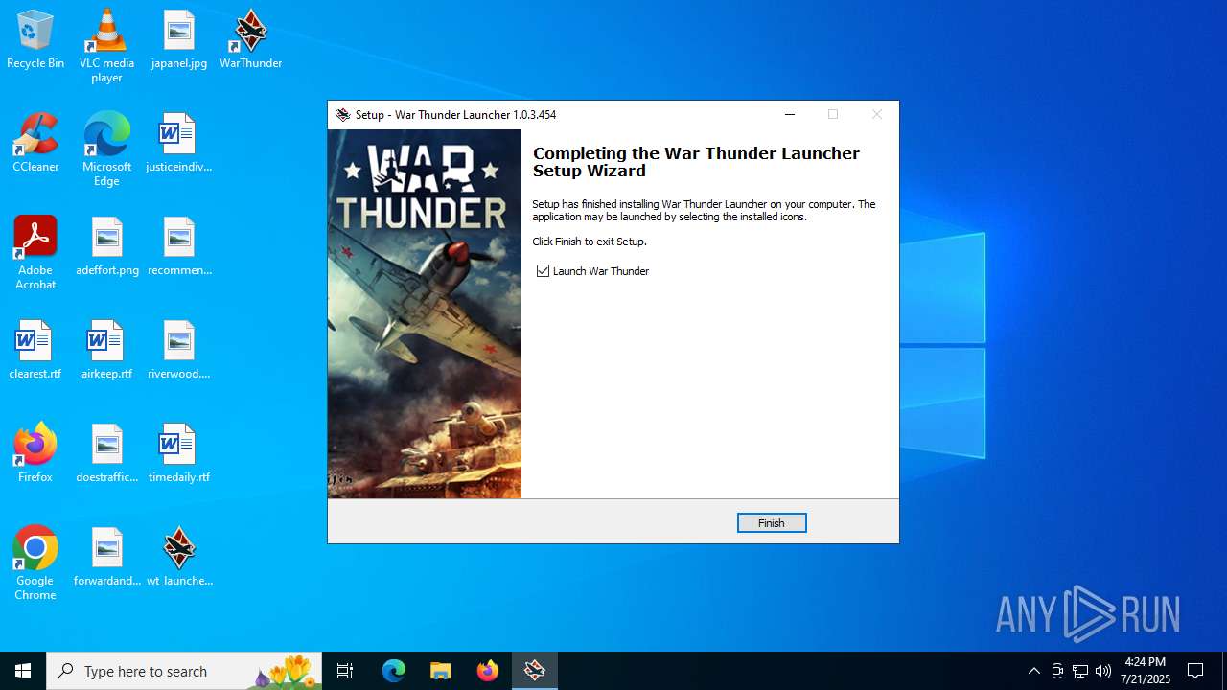Select the Google Chrome desktop shortcut
The width and height of the screenshot is (1227, 690).
click(35, 563)
